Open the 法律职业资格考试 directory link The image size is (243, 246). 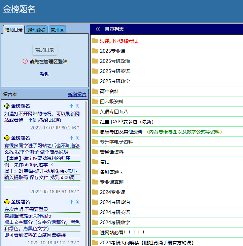[118, 41]
